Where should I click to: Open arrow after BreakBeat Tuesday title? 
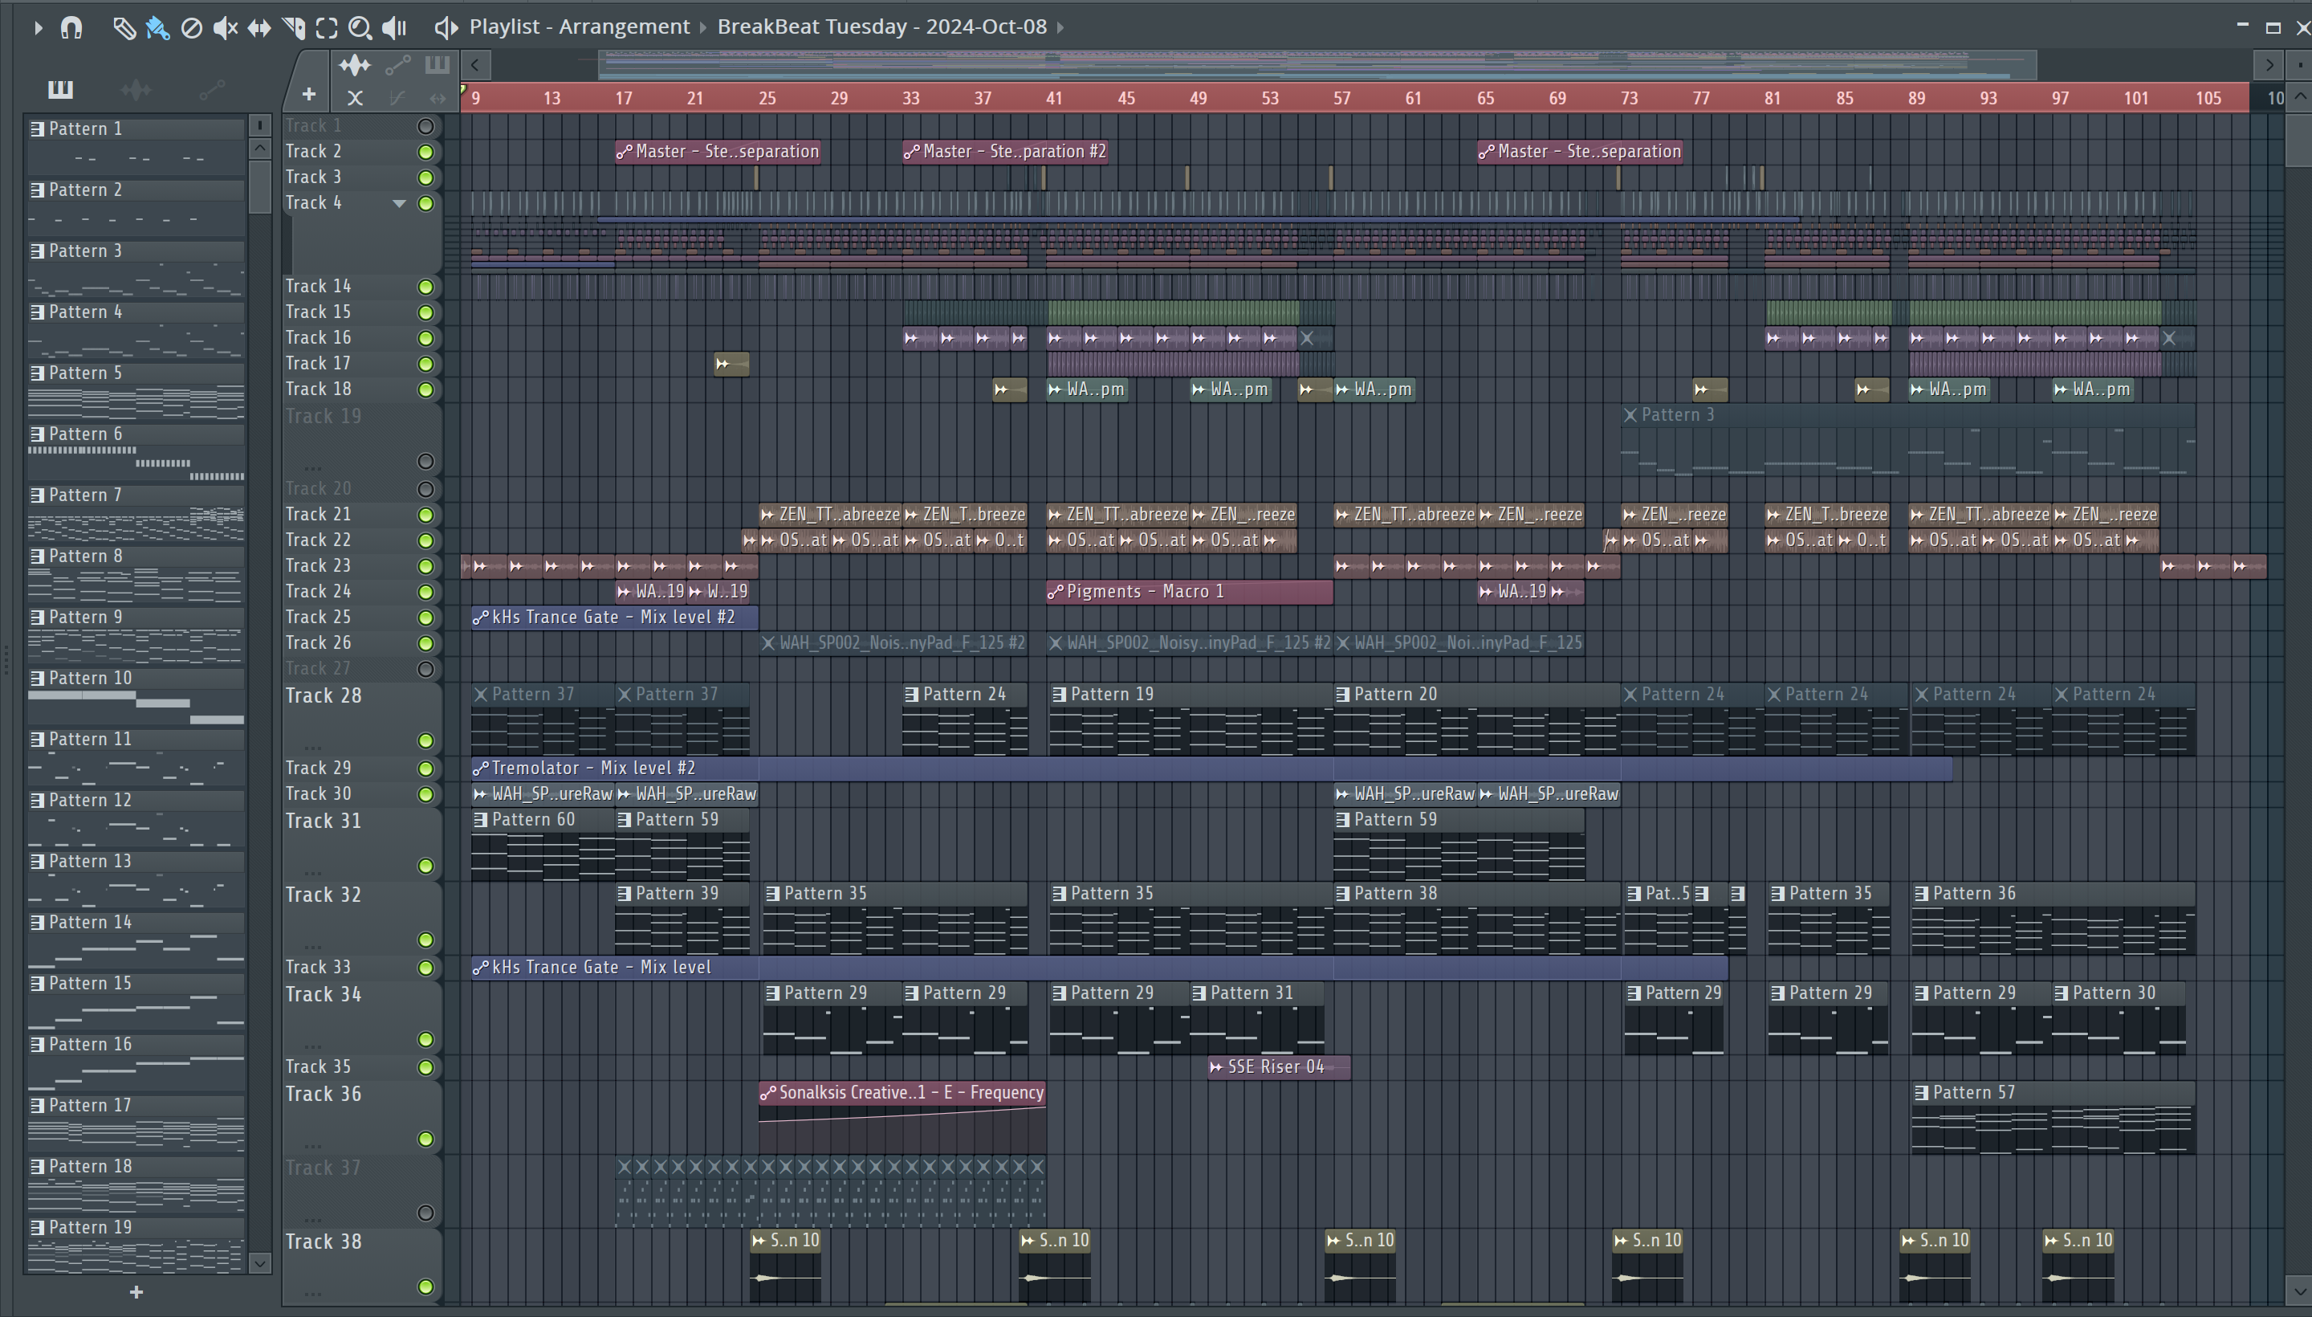[1060, 27]
